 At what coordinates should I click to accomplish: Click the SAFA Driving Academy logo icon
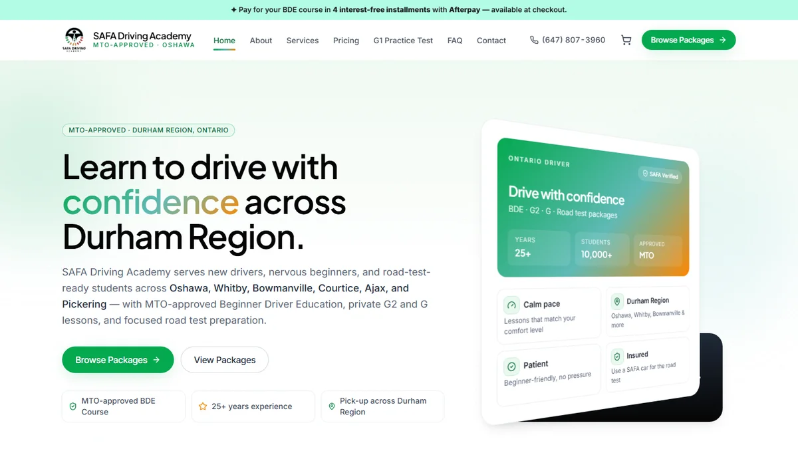pyautogui.click(x=74, y=40)
